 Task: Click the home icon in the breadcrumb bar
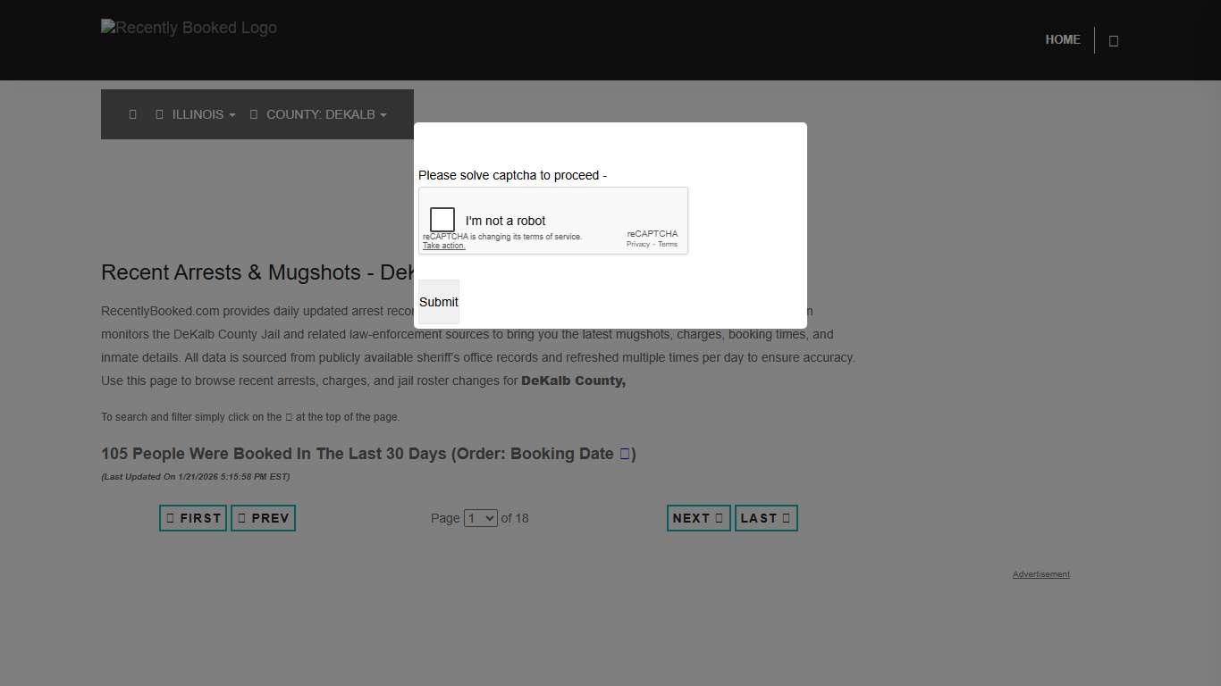point(132,114)
